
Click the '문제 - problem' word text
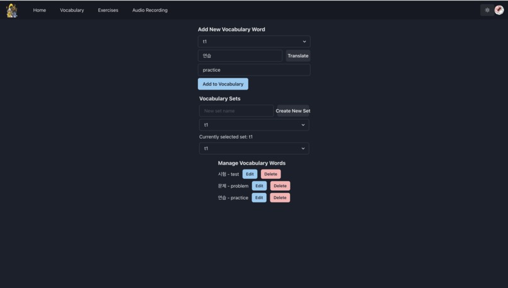233,186
